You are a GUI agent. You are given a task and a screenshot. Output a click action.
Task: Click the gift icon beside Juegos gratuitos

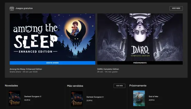tap(12, 8)
